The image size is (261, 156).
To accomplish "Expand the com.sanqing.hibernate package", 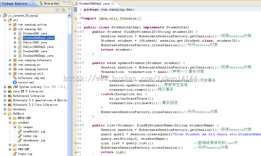I will click(x=10, y=60).
